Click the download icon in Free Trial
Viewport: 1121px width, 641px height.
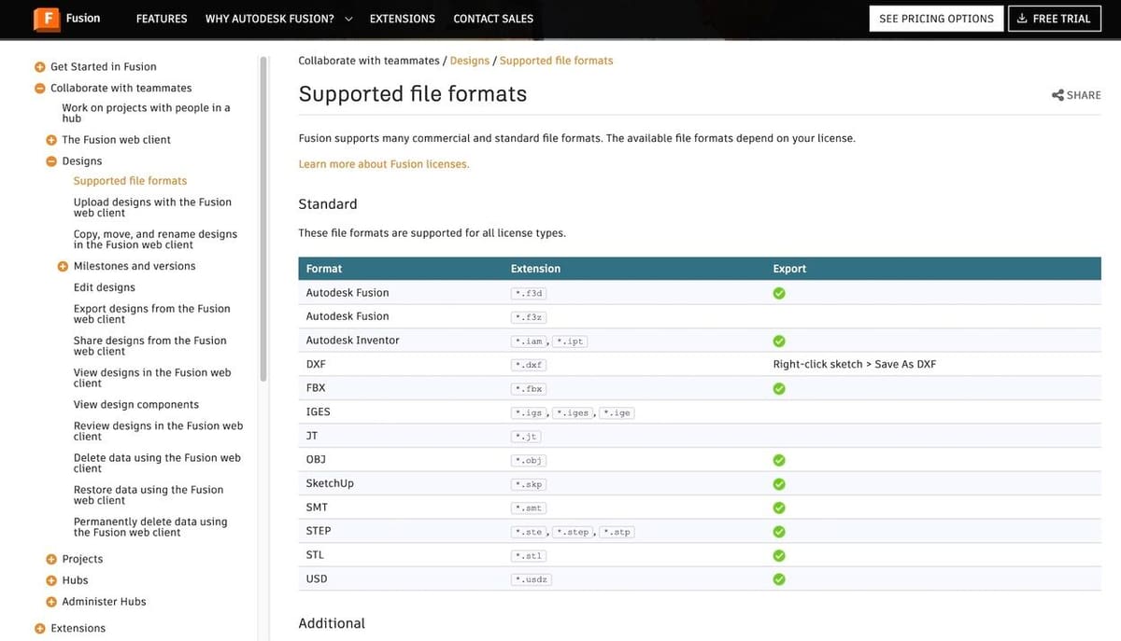point(1022,19)
